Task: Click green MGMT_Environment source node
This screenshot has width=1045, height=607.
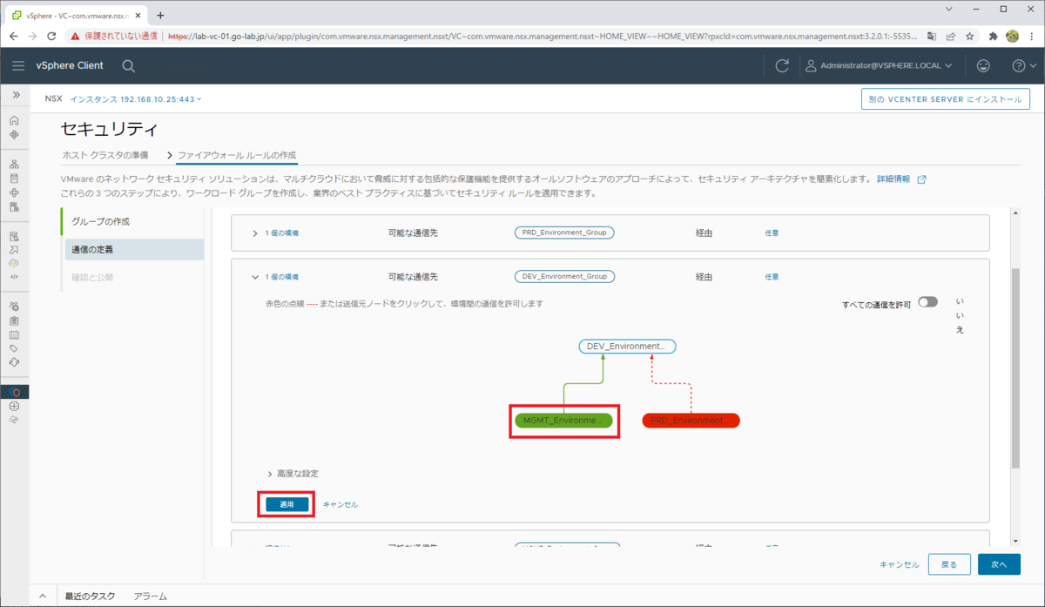Action: tap(563, 420)
